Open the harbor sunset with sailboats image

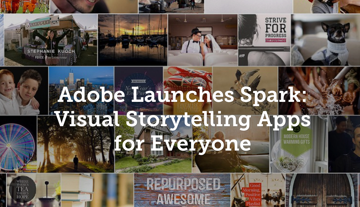click(133, 40)
